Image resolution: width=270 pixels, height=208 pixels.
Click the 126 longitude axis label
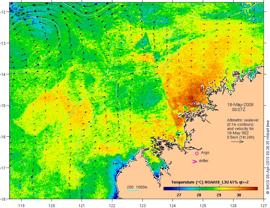click(233, 205)
